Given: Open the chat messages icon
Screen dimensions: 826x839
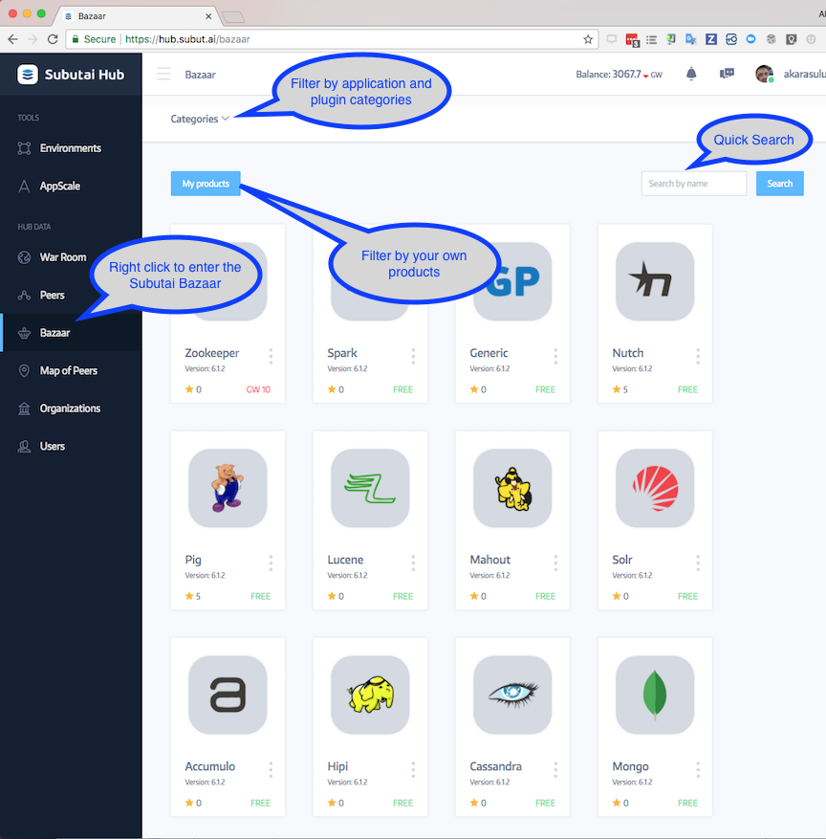Looking at the screenshot, I should point(727,74).
